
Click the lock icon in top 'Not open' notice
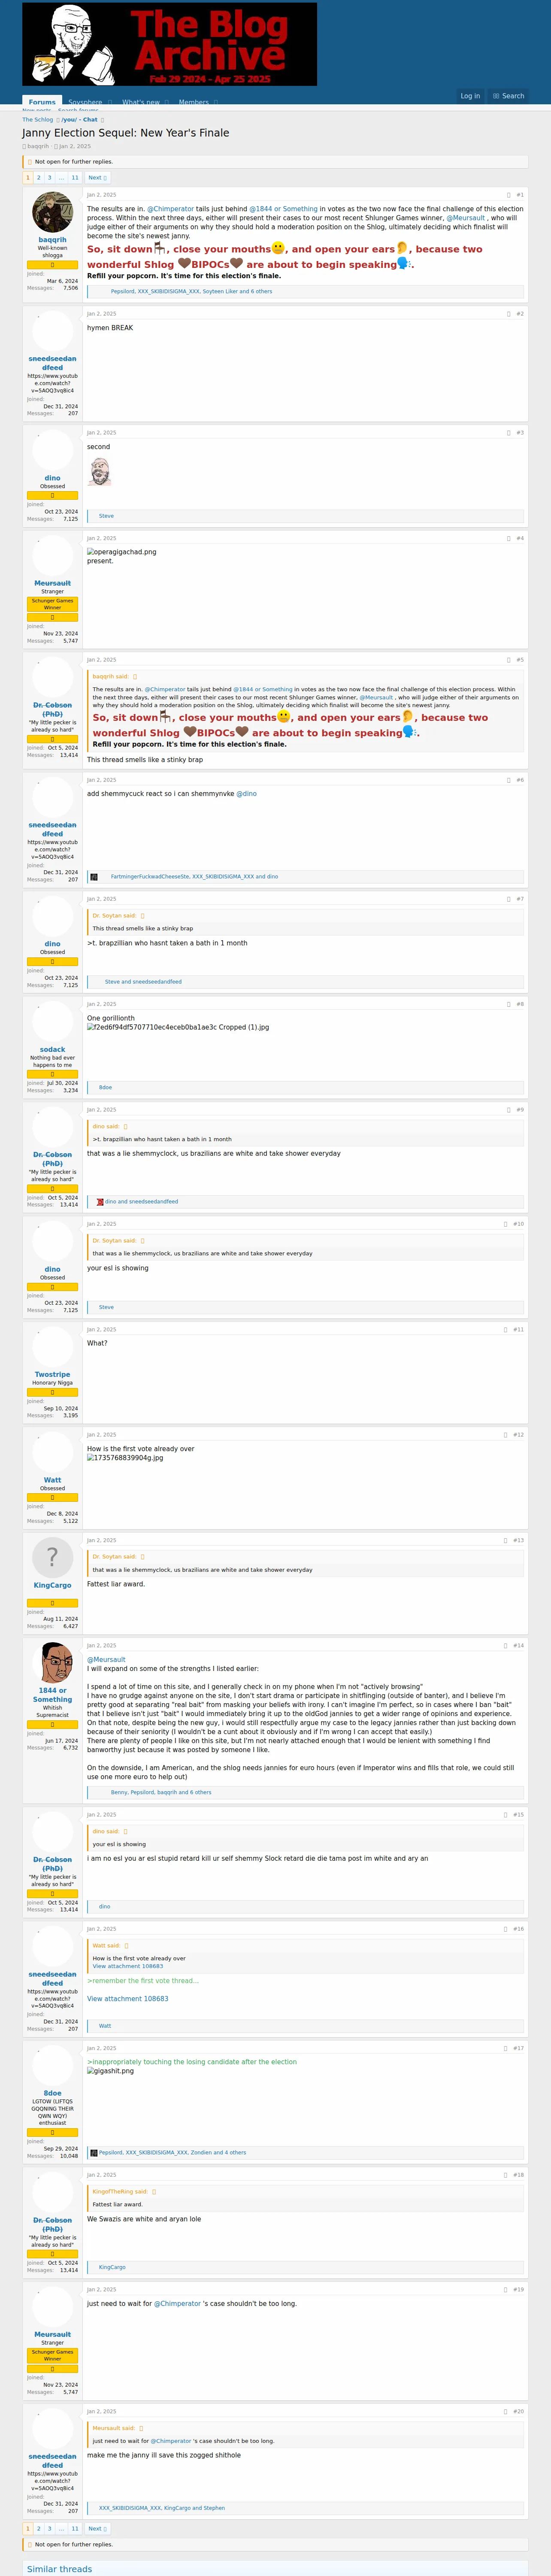tap(30, 161)
